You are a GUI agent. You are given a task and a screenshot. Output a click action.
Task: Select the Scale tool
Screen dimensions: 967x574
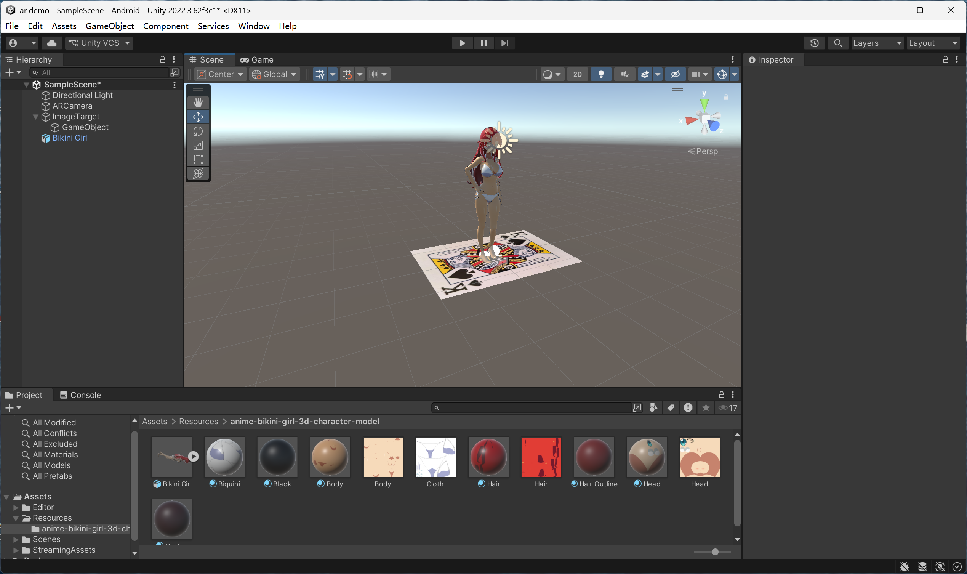[x=198, y=146]
